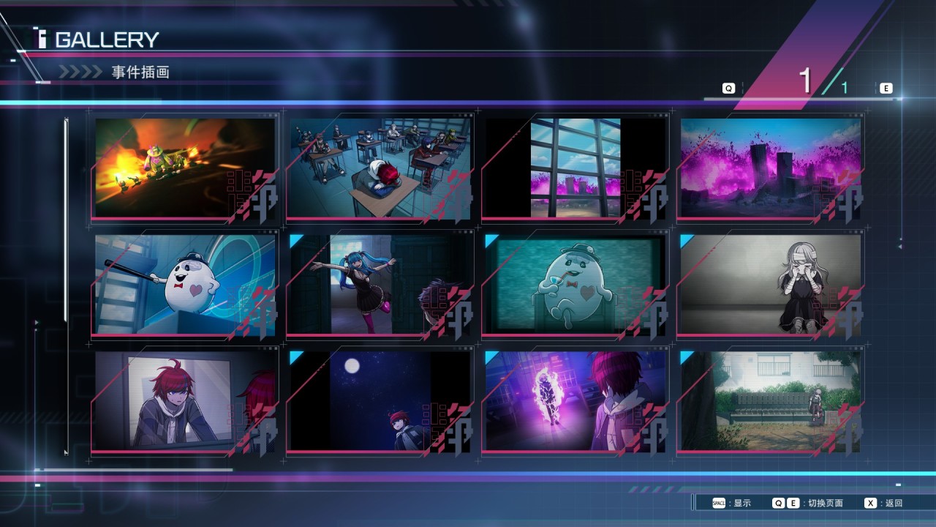Click the E key icon beside the page counter
Image resolution: width=936 pixels, height=527 pixels.
pyautogui.click(x=886, y=89)
